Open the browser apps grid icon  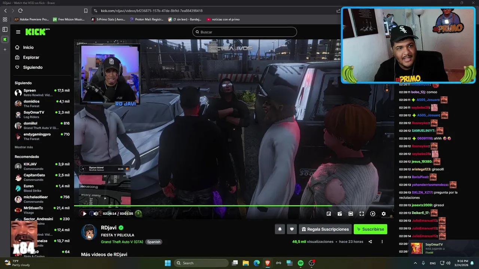tap(5, 19)
